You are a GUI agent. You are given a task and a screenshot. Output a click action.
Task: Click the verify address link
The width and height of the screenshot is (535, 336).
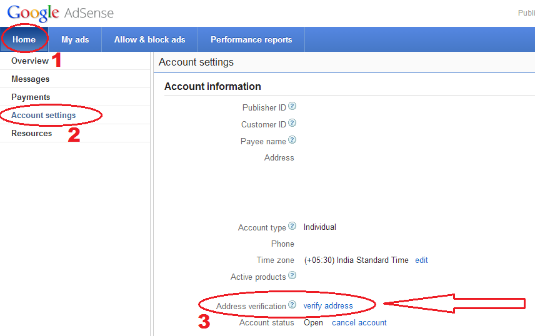click(328, 305)
